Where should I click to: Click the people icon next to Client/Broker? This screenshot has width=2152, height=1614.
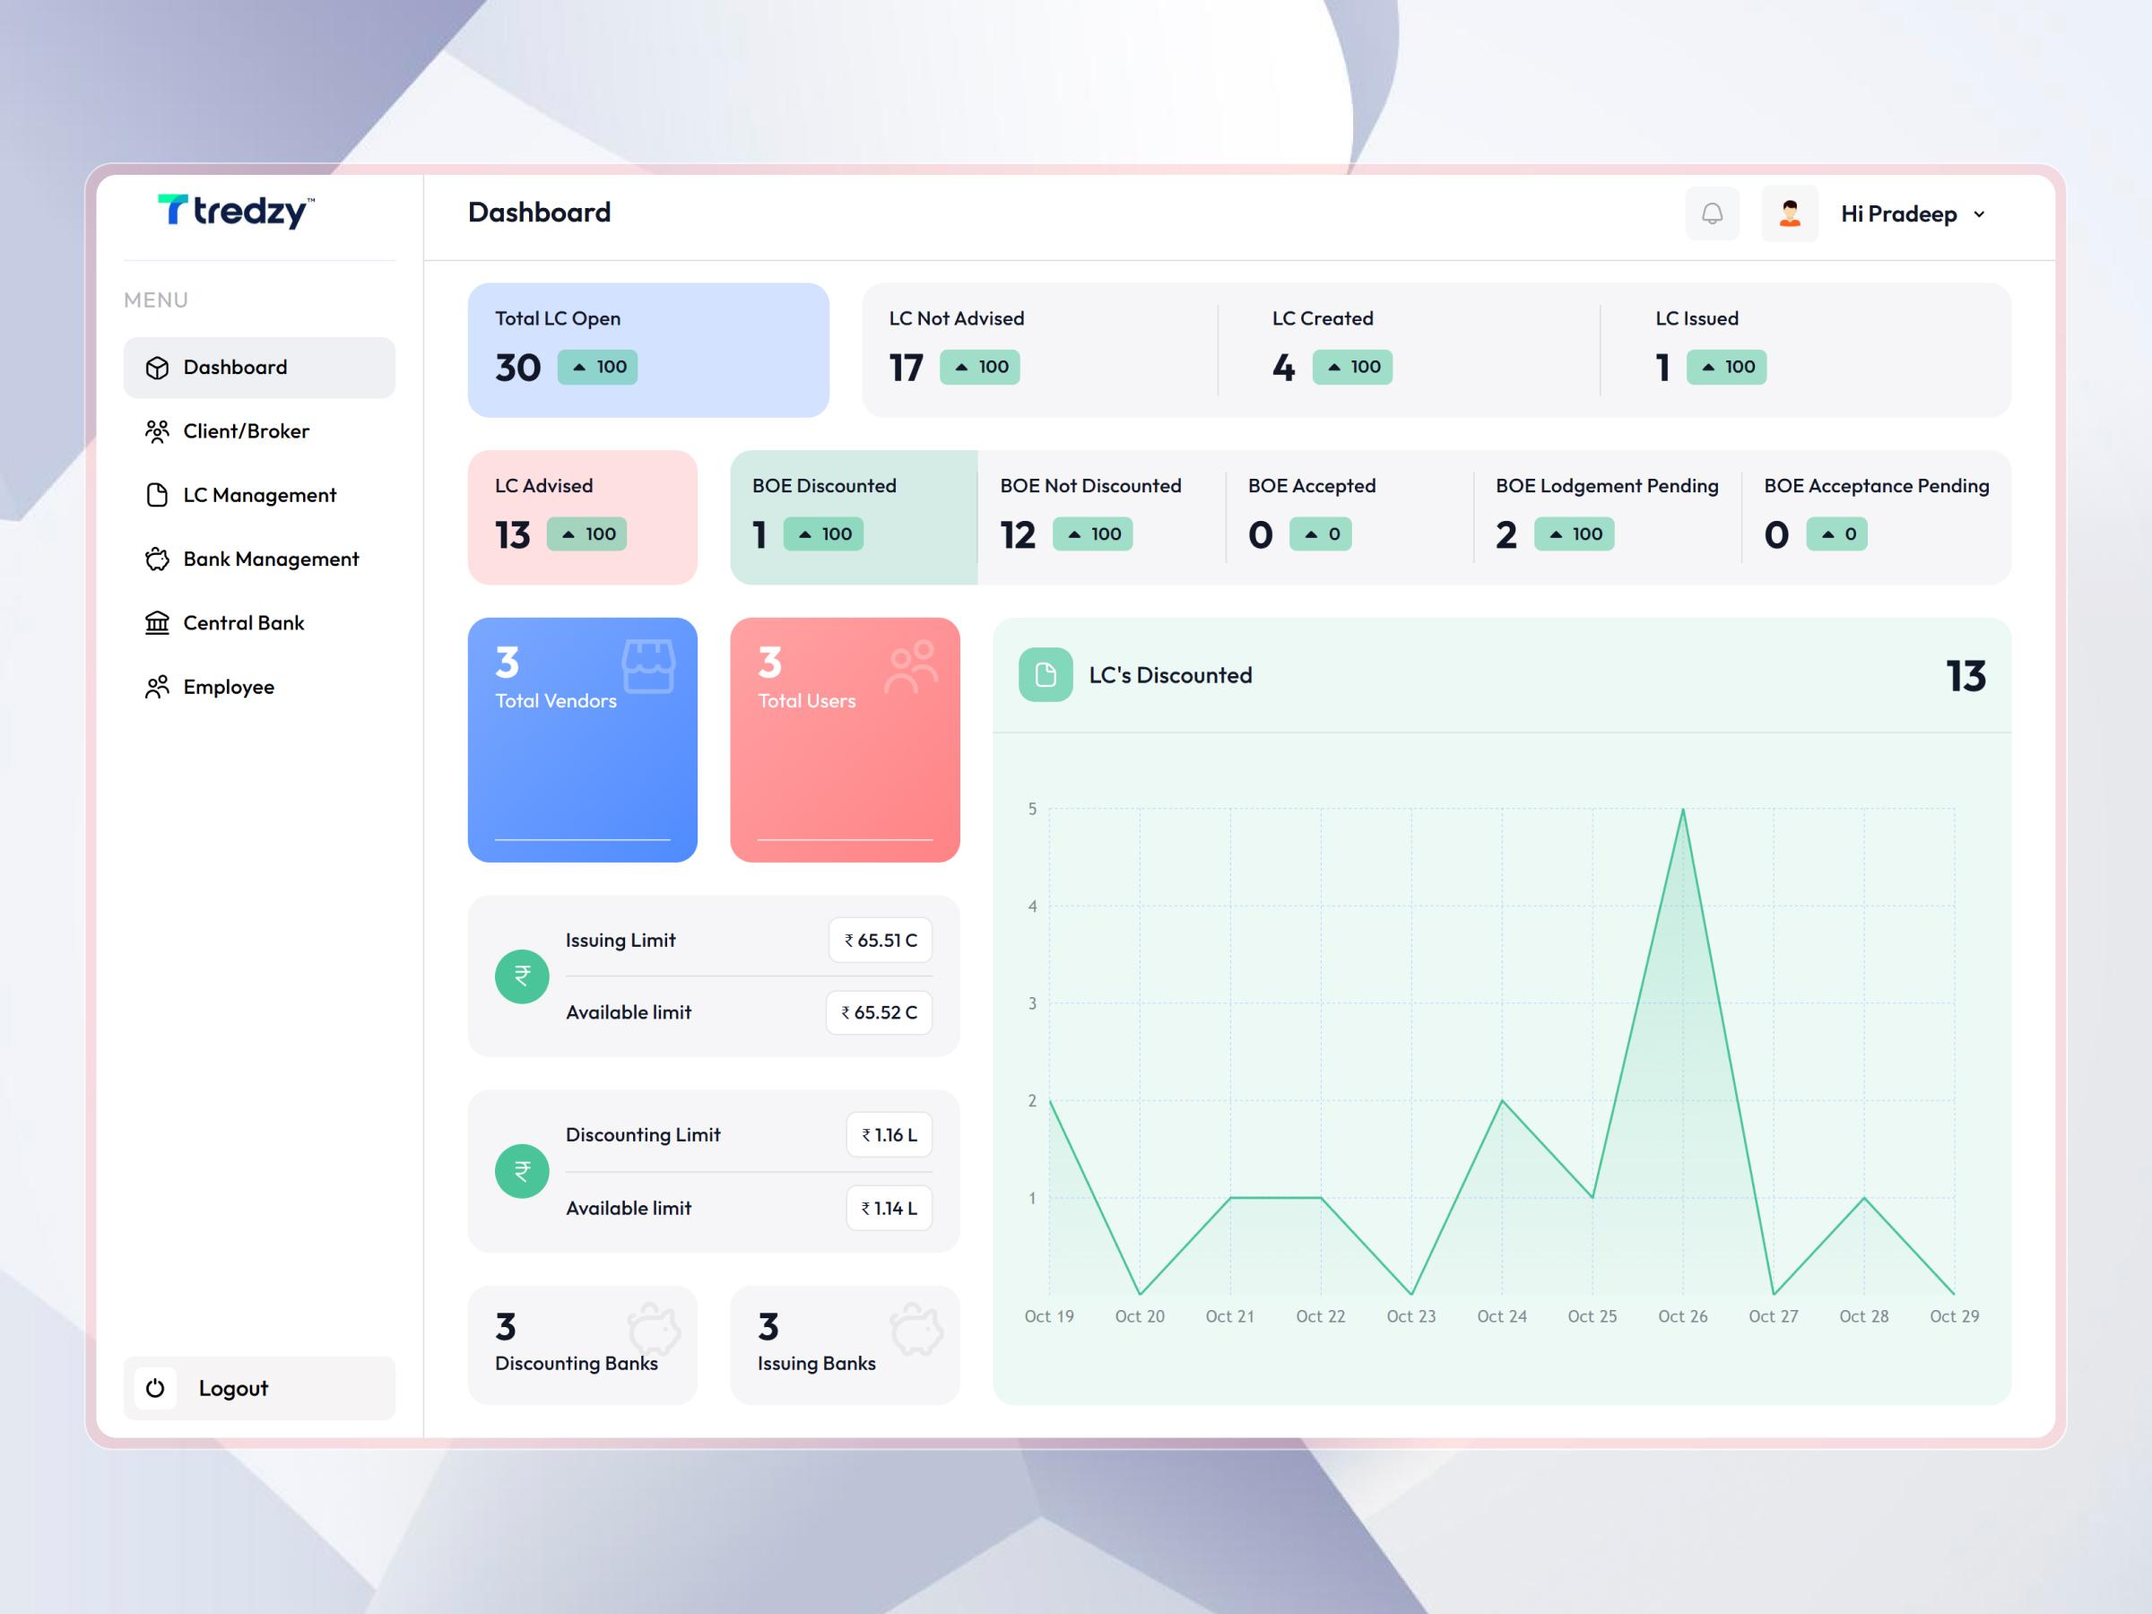pos(159,431)
